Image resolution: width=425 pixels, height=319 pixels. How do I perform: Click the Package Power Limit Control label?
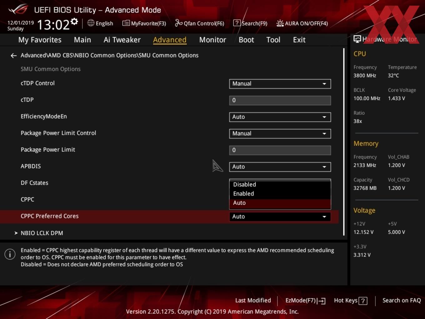coord(58,133)
